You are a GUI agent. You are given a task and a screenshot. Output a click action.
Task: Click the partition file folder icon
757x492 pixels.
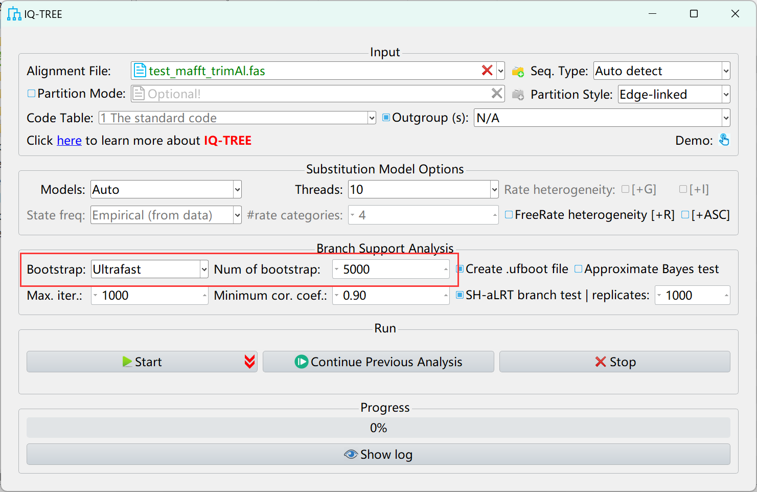click(x=518, y=95)
